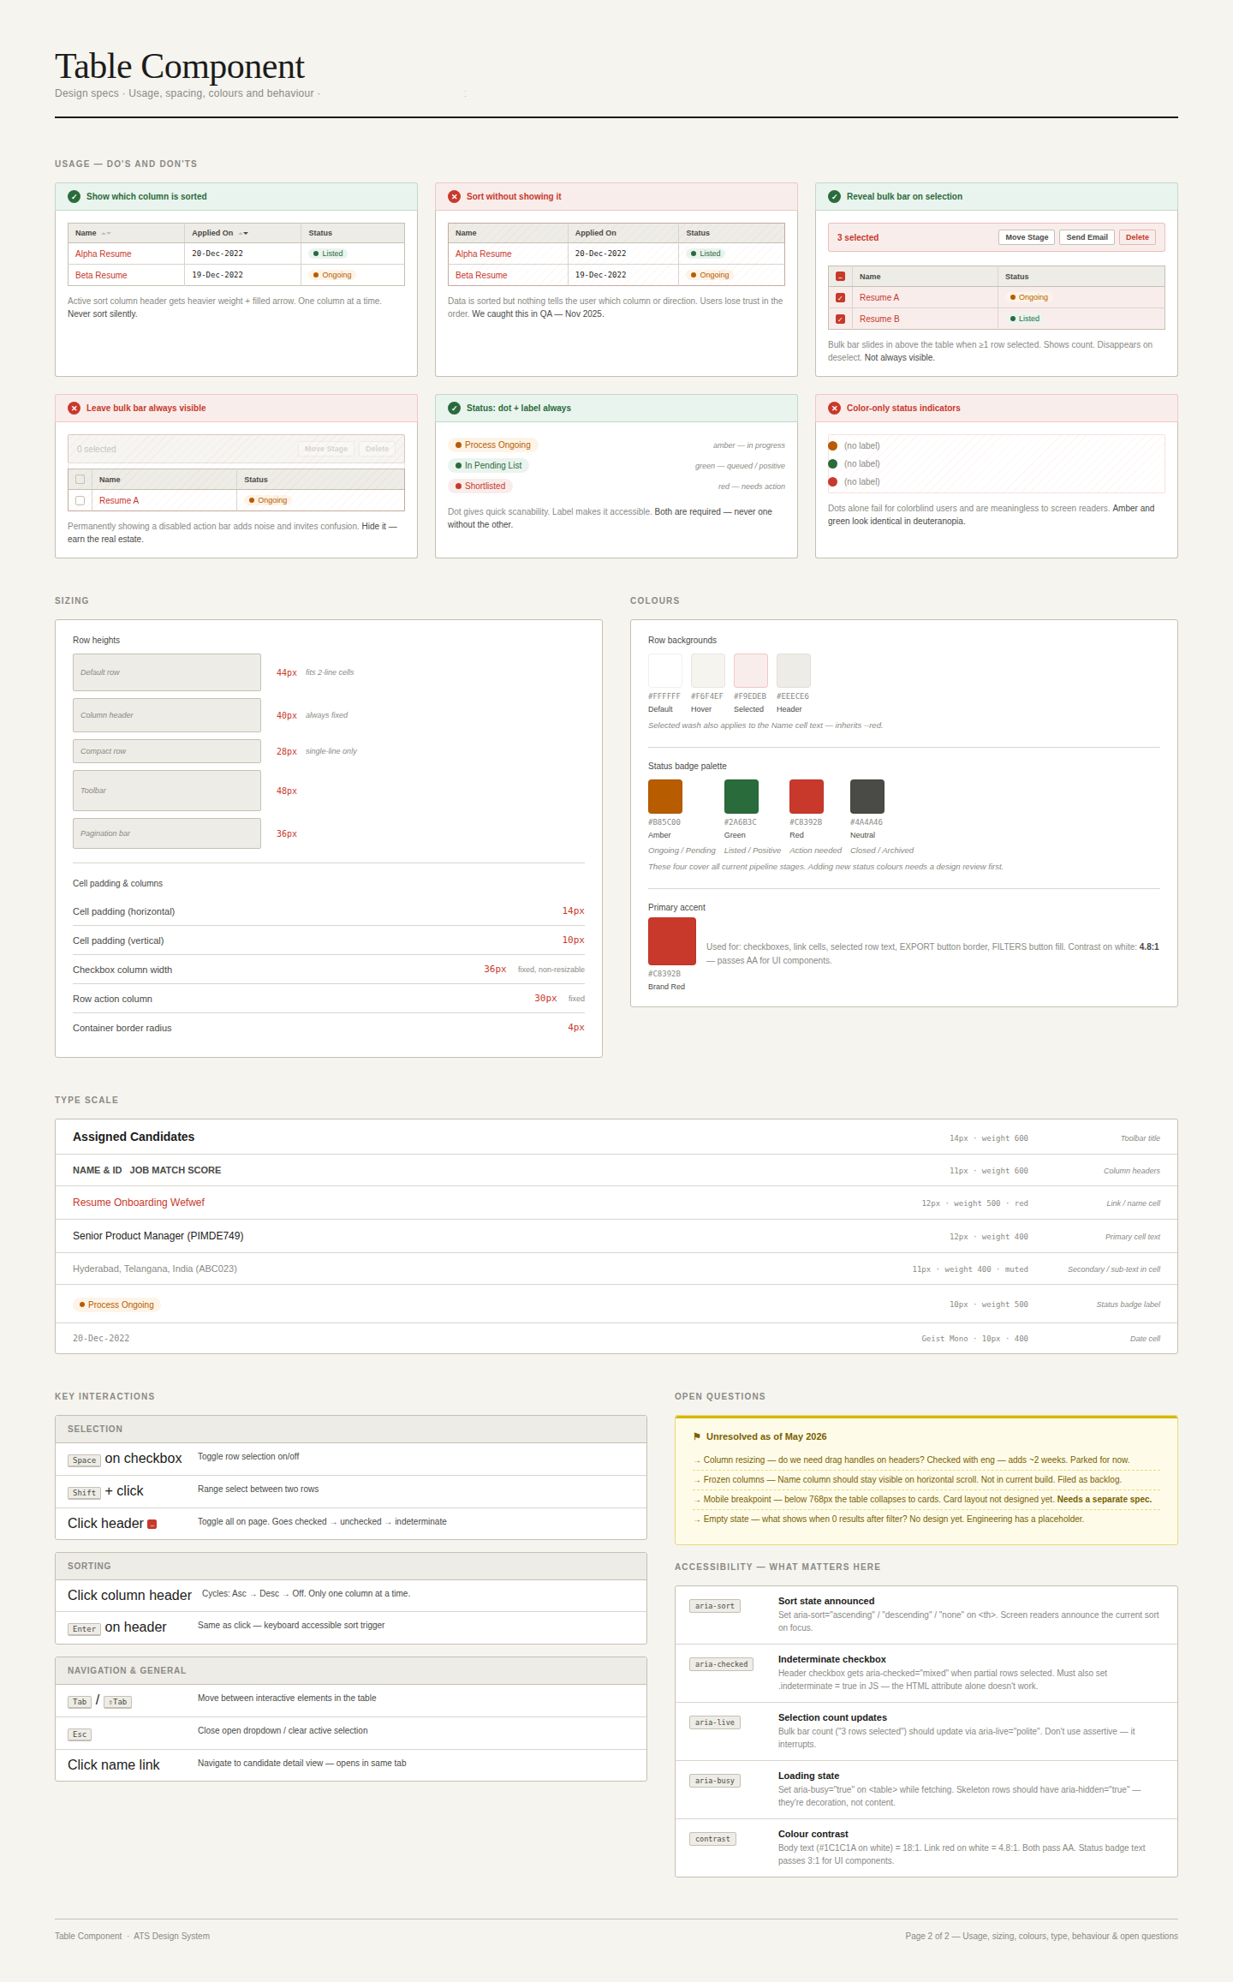Select the large Brand Red accent swatch

click(x=672, y=941)
